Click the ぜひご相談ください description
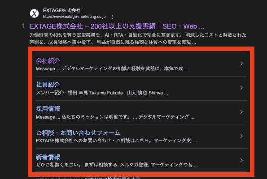 pyautogui.click(x=117, y=165)
